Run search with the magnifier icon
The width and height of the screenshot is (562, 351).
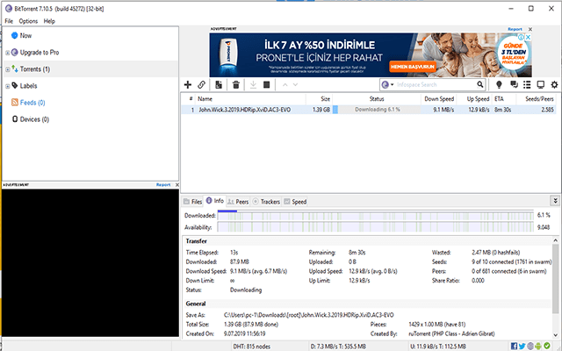tap(480, 84)
